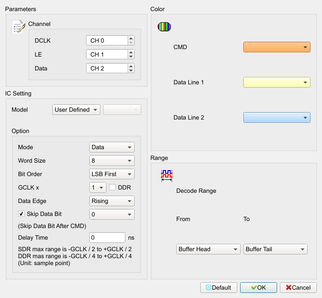The height and width of the screenshot is (298, 322).
Task: Click the 'Decode Range' label
Action: [196, 191]
